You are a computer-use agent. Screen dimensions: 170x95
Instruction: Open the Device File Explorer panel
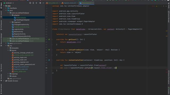(169, 77)
